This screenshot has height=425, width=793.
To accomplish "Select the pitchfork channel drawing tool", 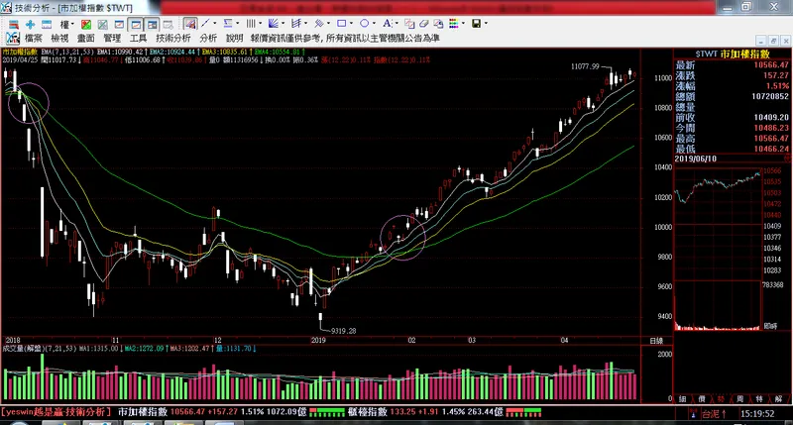I will pos(296,23).
